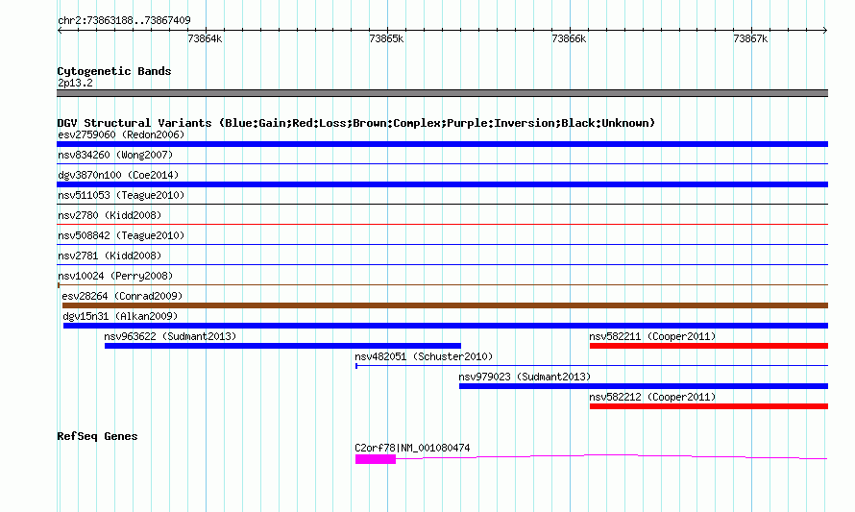
Task: Click the thin blue nsv834260 line
Action: click(x=442, y=163)
